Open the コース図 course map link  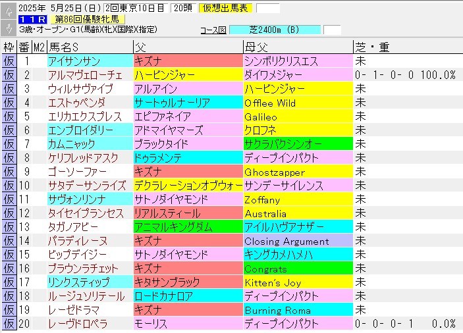(x=213, y=30)
